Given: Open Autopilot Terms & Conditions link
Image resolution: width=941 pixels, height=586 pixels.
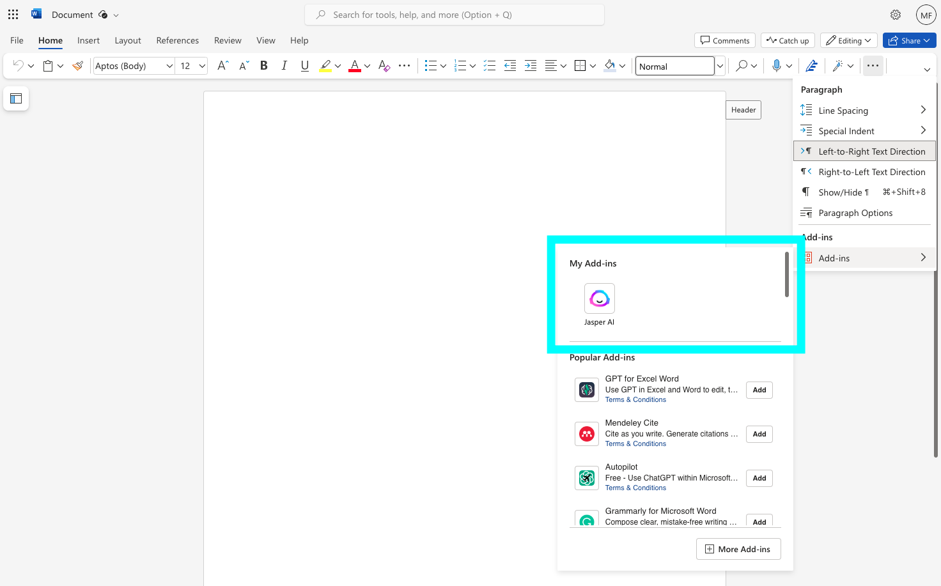Looking at the screenshot, I should click(x=635, y=488).
